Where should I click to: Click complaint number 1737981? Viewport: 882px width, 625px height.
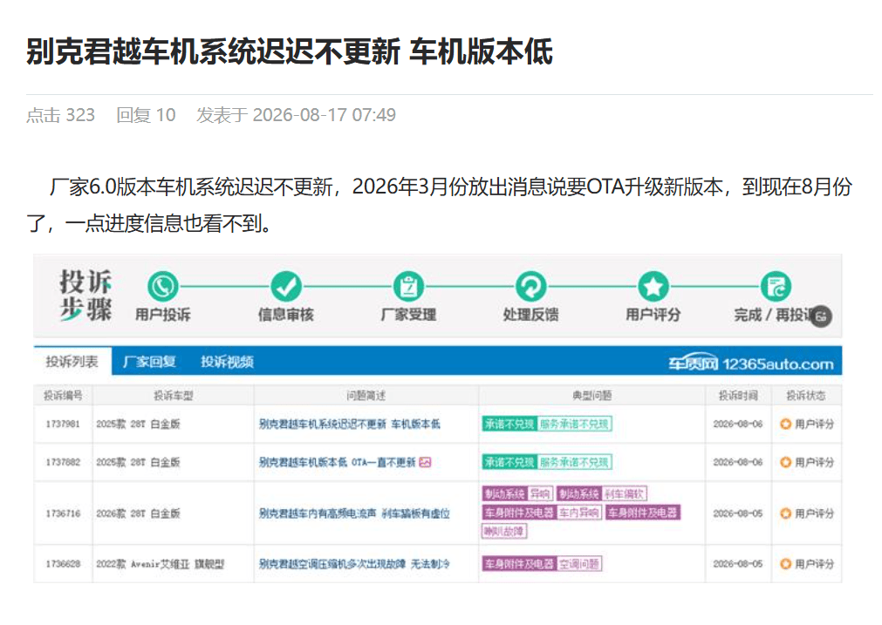pyautogui.click(x=63, y=424)
